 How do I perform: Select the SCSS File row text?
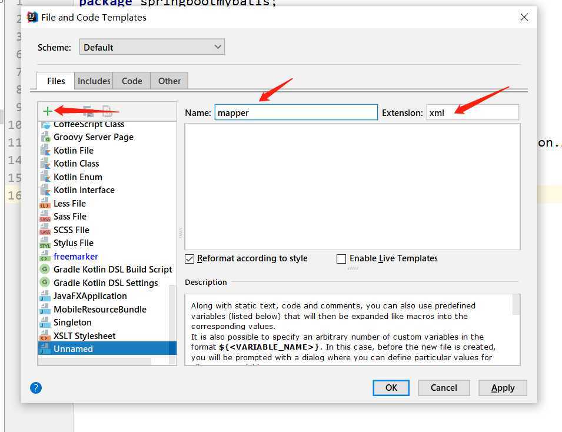click(x=71, y=230)
